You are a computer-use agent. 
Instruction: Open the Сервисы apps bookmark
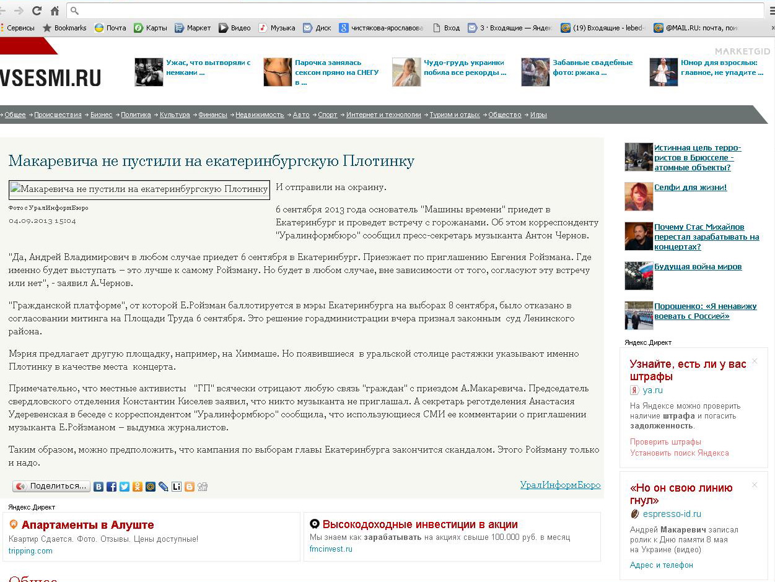[x=18, y=28]
